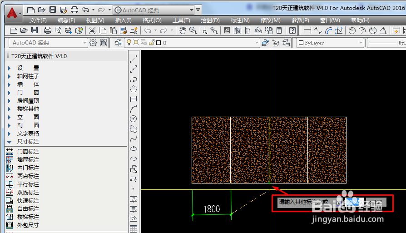Click the Workspace Settings gear icon
Viewport: 406px width, 233px height.
click(93, 43)
